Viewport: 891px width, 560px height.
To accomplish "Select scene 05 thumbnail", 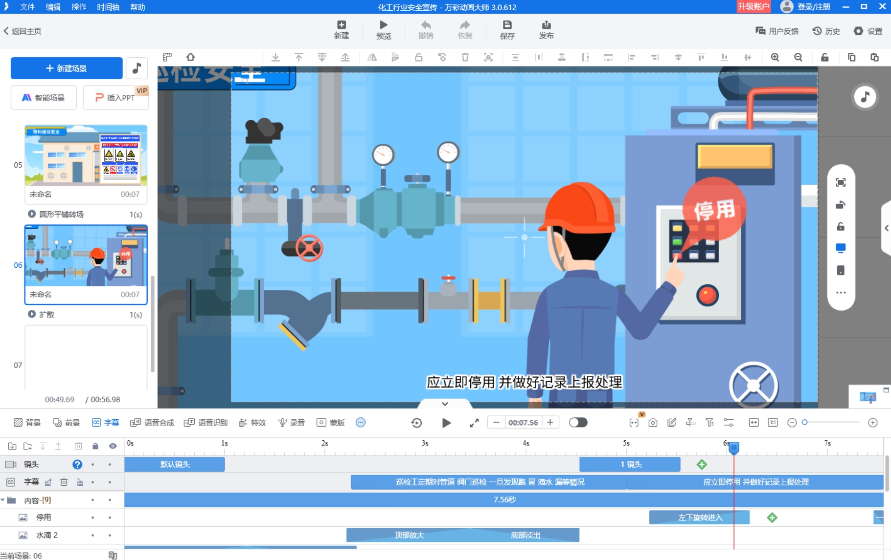I will pos(86,156).
